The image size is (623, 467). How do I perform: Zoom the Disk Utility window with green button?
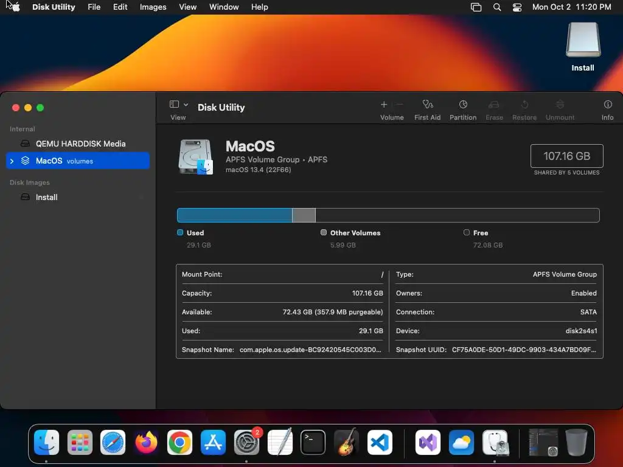click(40, 108)
